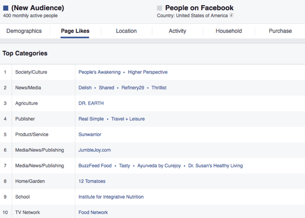Click the Ayurveda by Curejoy link
Screen dimensions: 305x218
pyautogui.click(x=157, y=166)
